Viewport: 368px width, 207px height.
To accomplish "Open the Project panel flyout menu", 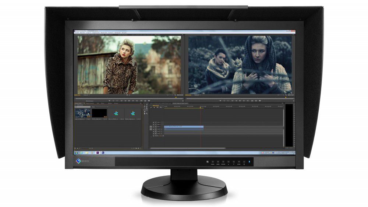I will tap(140, 103).
